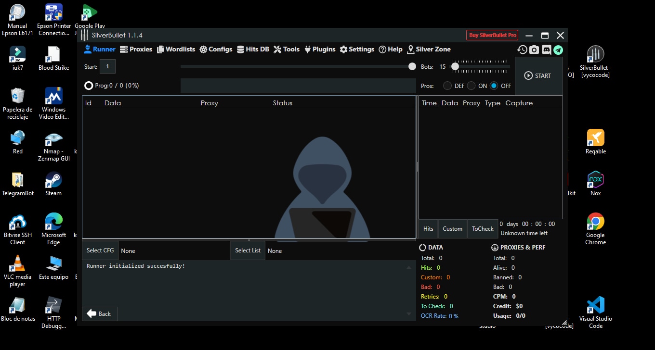Image resolution: width=655 pixels, height=350 pixels.
Task: Turn proxies ON with the radio button
Action: pos(471,86)
